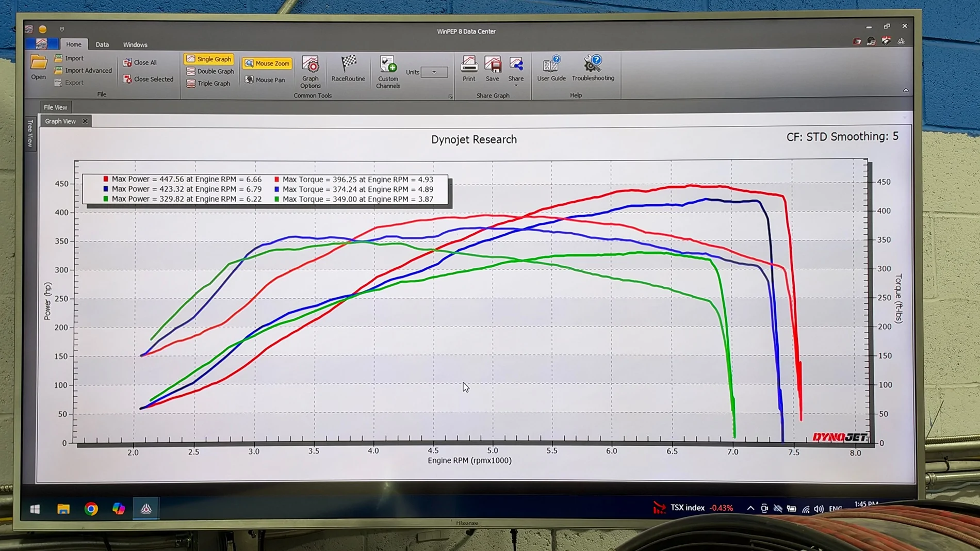
Task: Enable Mouse Pan mode
Action: [265, 79]
